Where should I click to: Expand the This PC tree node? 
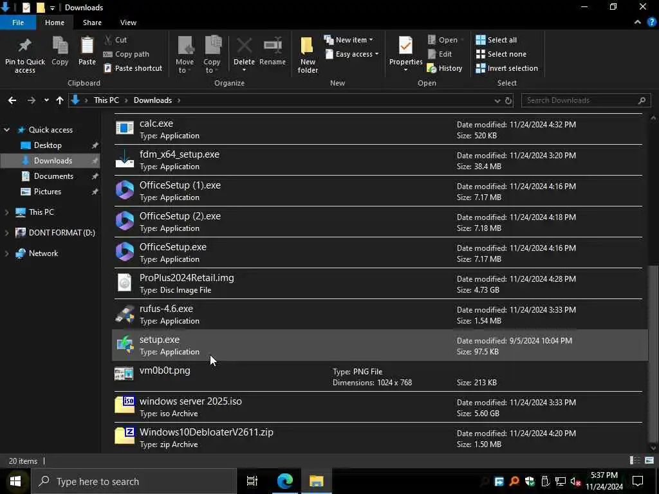(6, 212)
